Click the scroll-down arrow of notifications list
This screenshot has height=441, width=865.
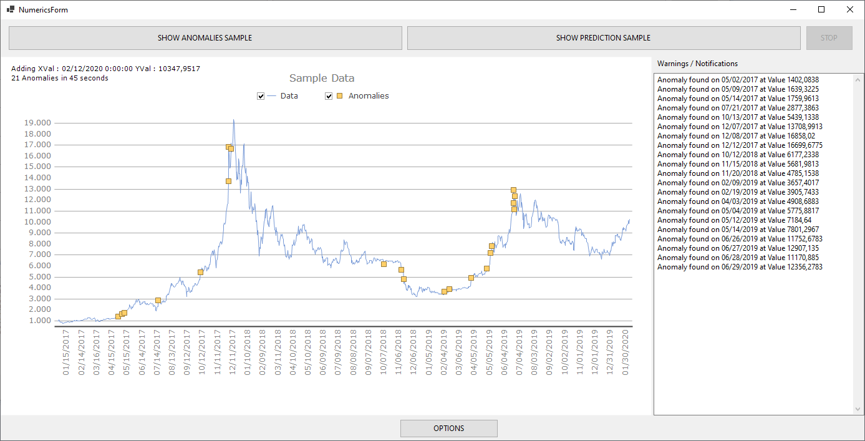point(858,409)
